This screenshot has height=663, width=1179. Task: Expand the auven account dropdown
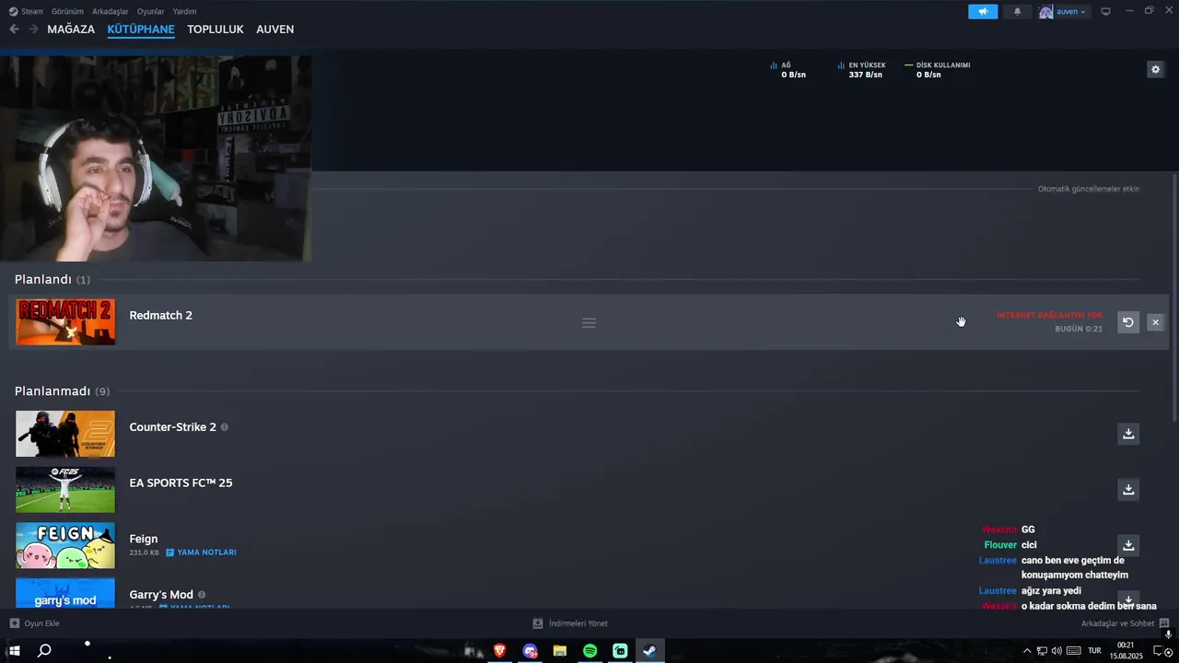pyautogui.click(x=1064, y=12)
